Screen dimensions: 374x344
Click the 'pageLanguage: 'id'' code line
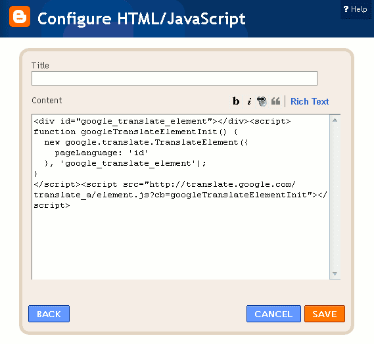(x=101, y=153)
